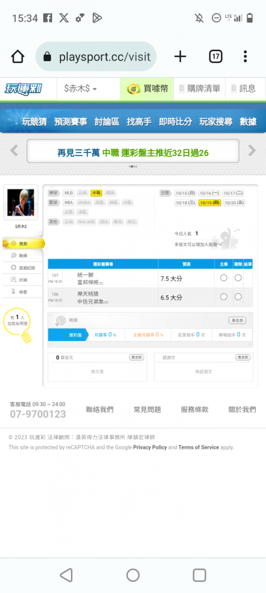
Task: Open the 即時比分 menu
Action: [175, 122]
